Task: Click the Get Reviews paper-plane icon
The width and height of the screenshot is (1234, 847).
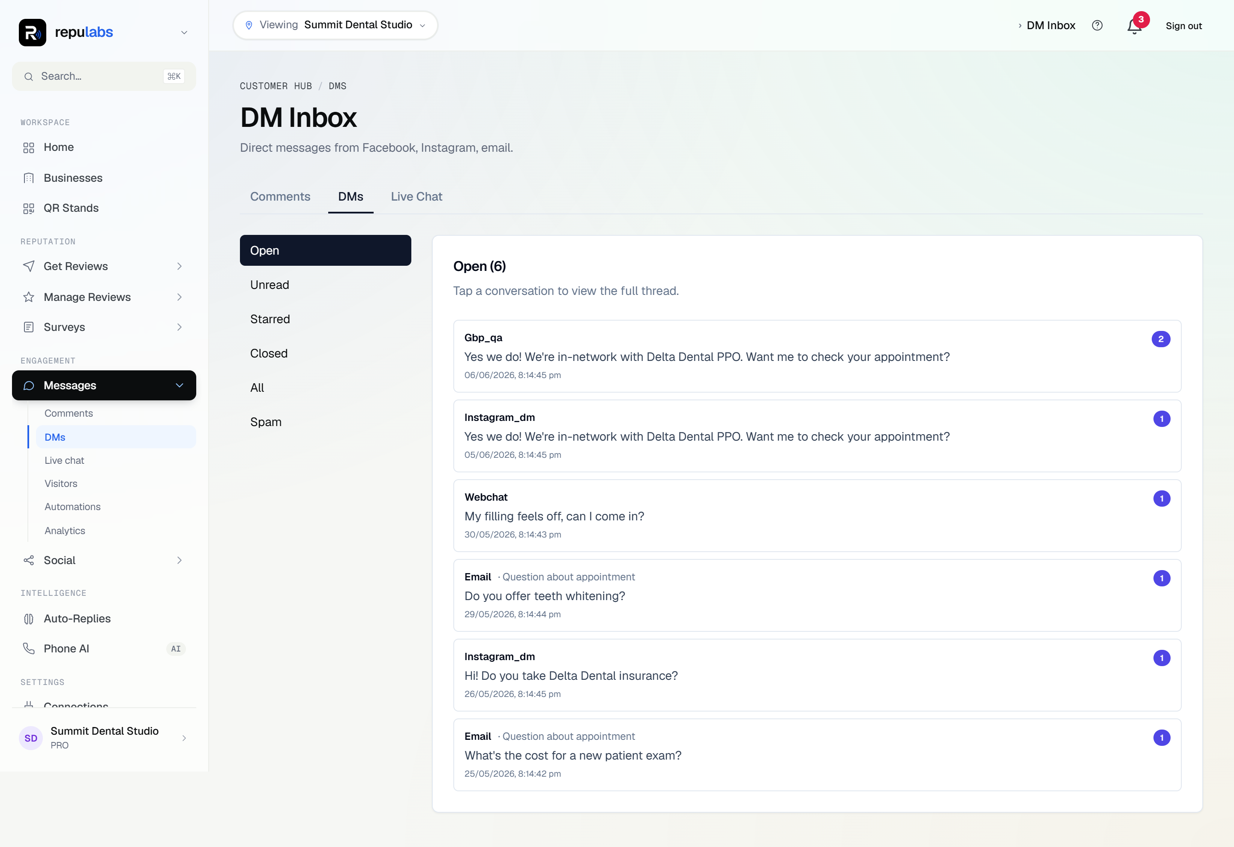Action: [29, 267]
